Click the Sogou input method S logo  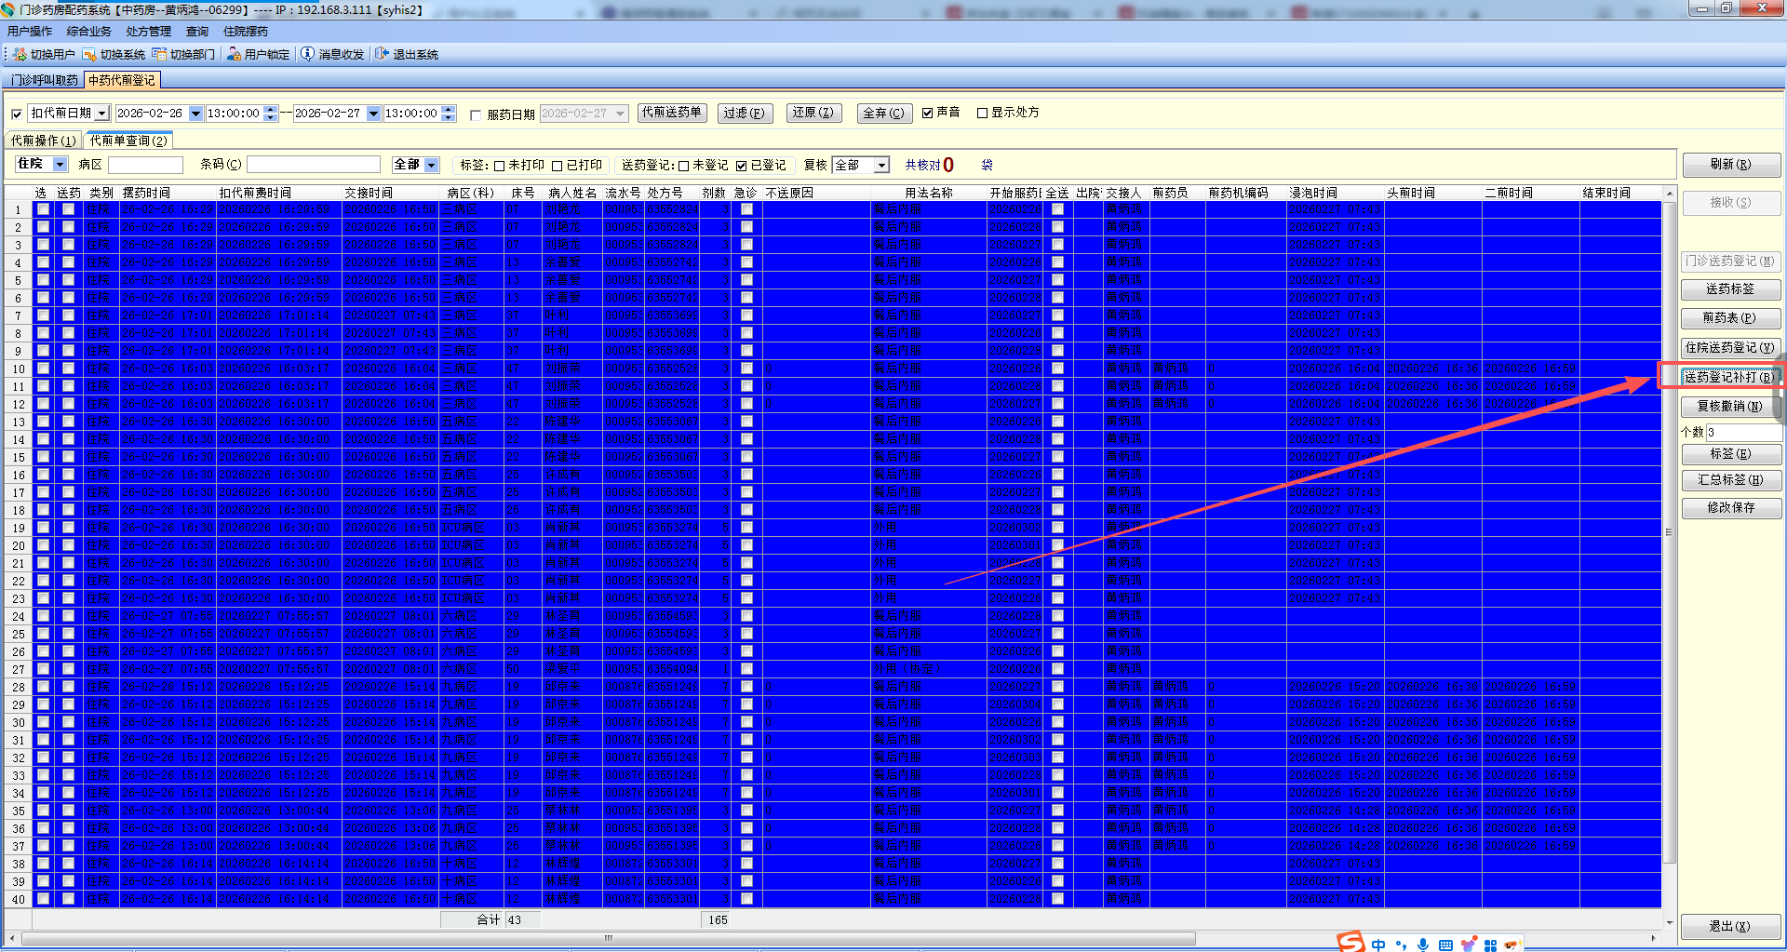[x=1350, y=942]
